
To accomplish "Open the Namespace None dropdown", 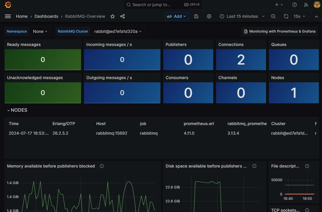I will [x=40, y=31].
